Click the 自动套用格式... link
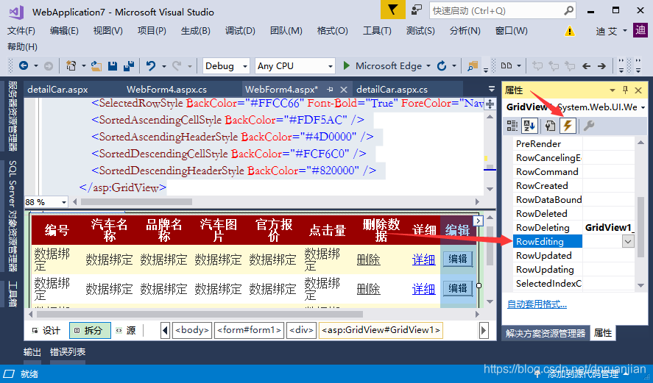This screenshot has width=653, height=383. click(x=537, y=304)
